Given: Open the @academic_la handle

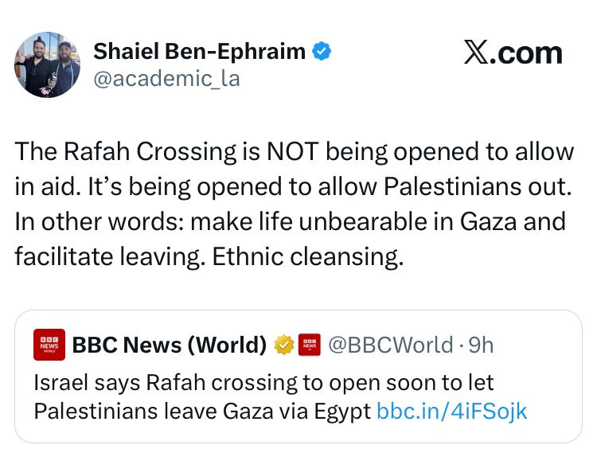Looking at the screenshot, I should [166, 78].
